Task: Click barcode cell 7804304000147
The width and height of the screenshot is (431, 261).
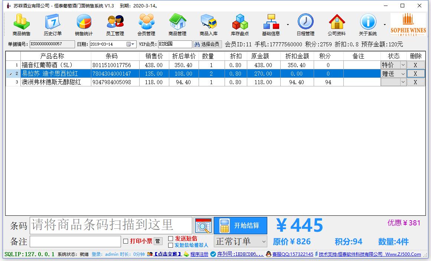Action: tap(115, 73)
